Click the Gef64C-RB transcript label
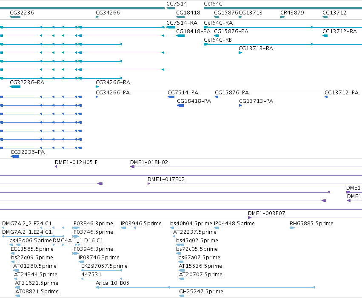362x298 pixels. click(x=218, y=40)
